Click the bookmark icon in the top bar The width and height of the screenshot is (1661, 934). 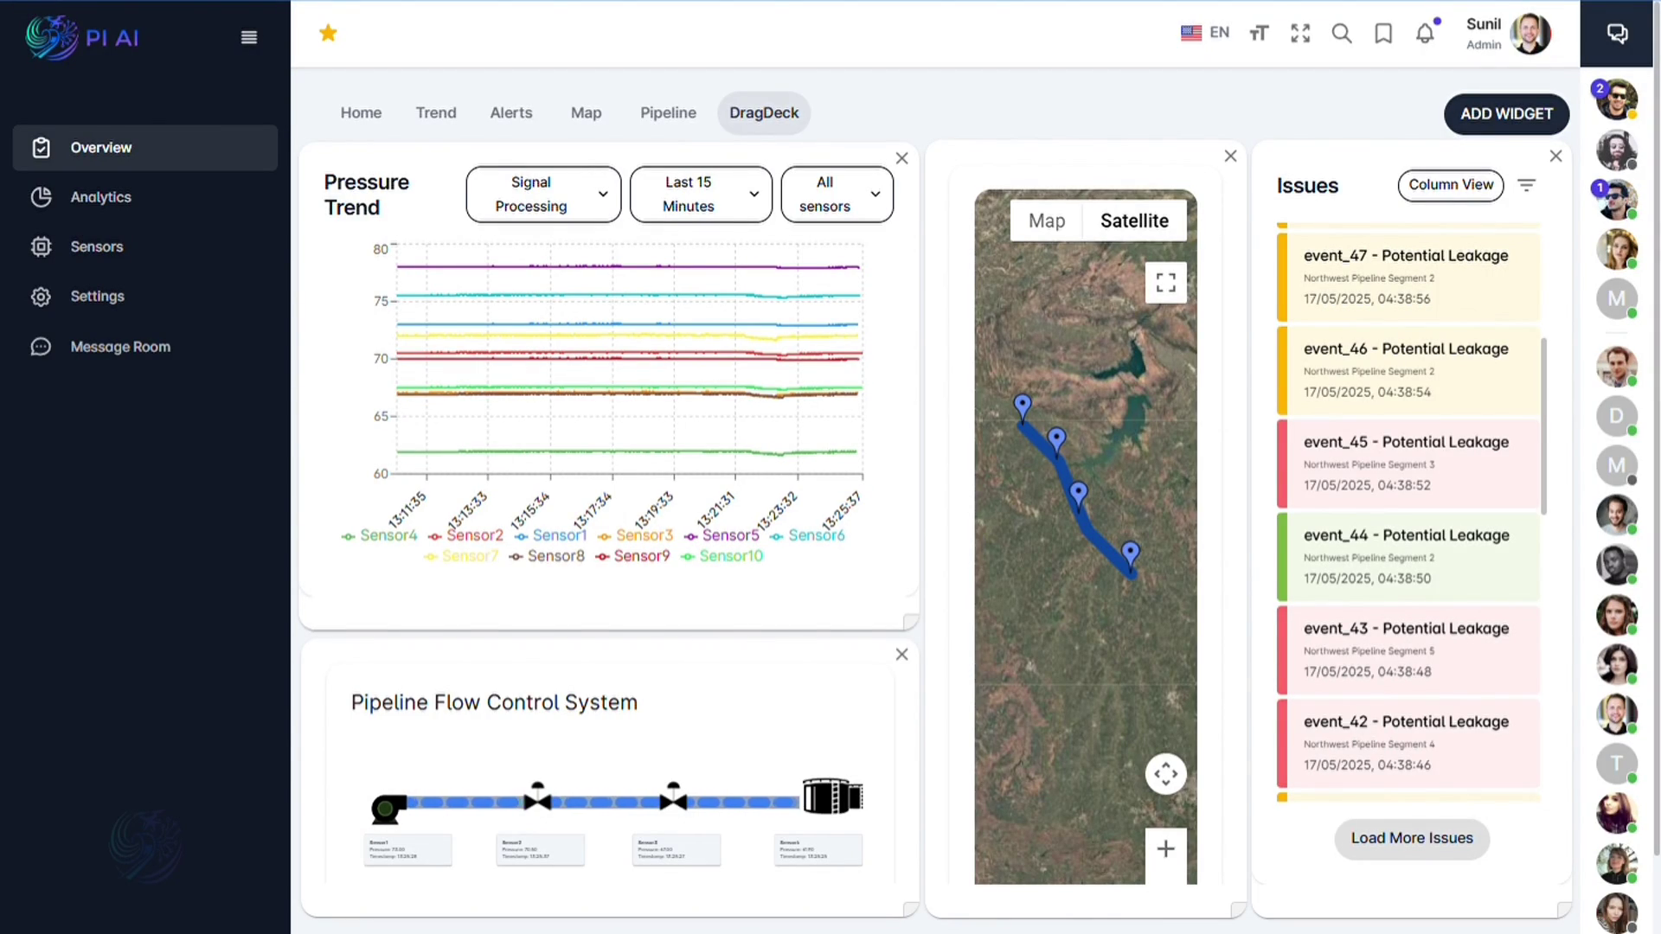(x=1383, y=33)
